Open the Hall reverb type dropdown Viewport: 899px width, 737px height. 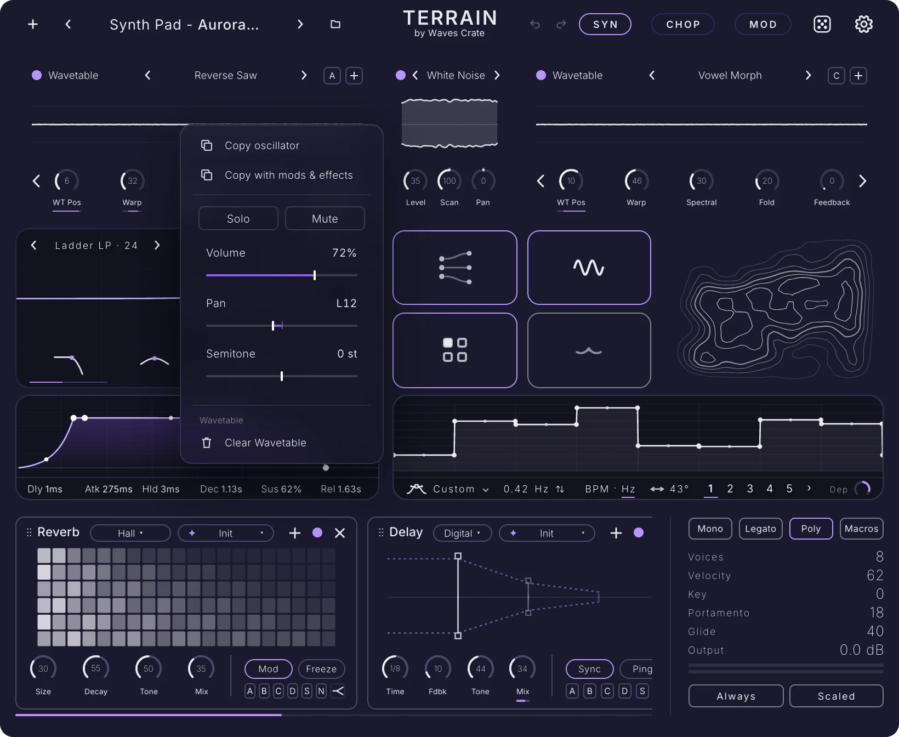(x=130, y=533)
